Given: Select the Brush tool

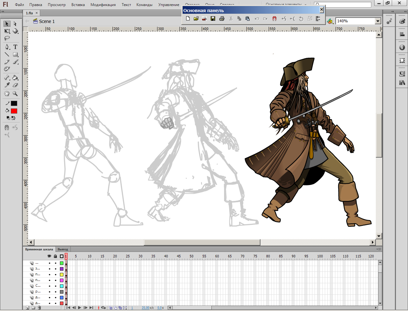Looking at the screenshot, I should [15, 62].
